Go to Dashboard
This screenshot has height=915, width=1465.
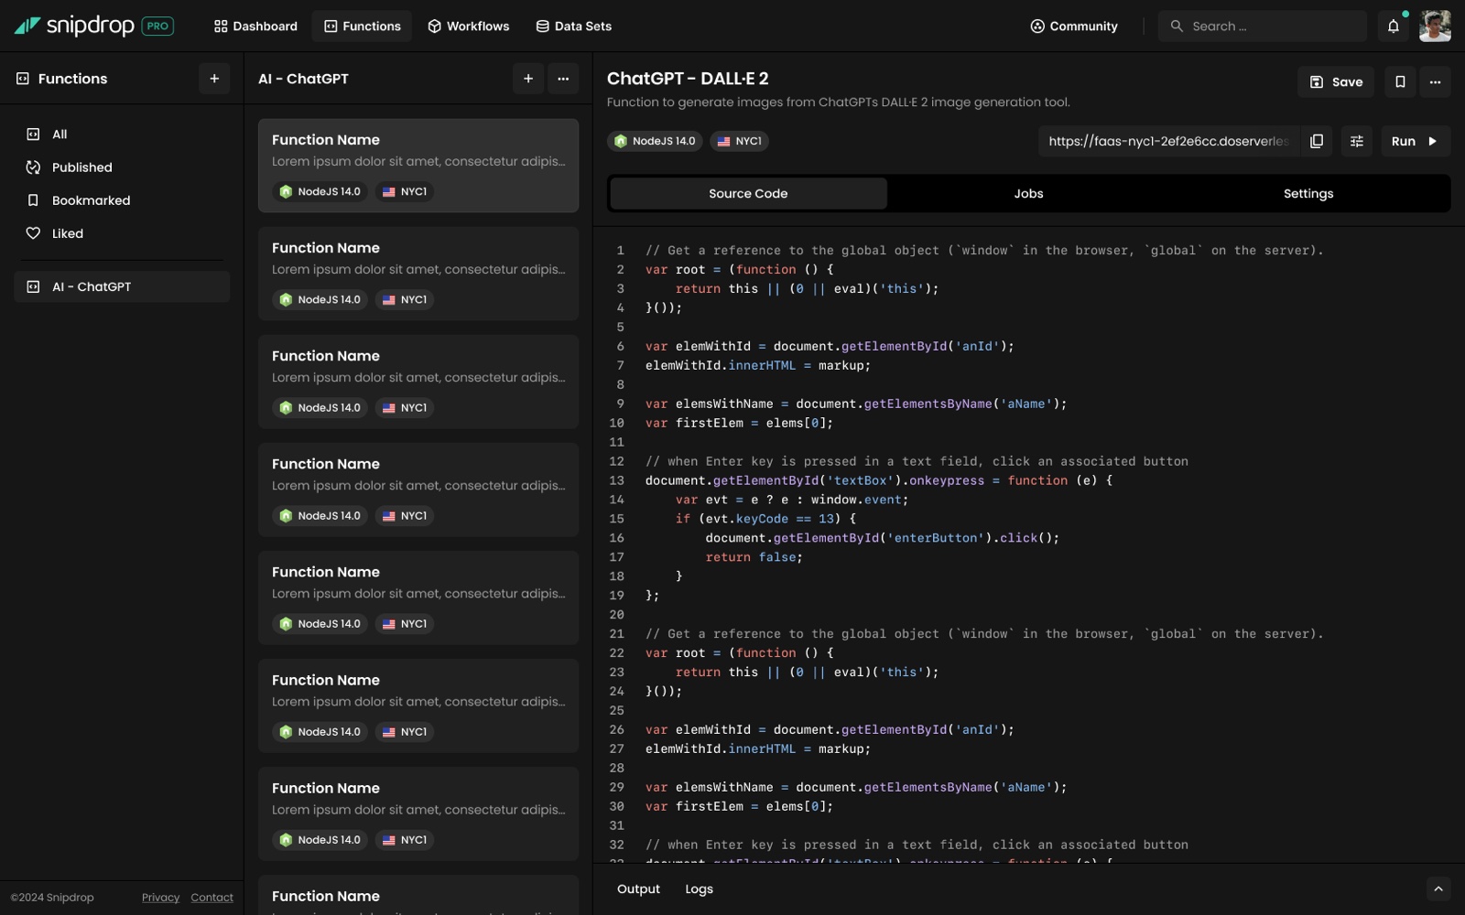(x=255, y=27)
